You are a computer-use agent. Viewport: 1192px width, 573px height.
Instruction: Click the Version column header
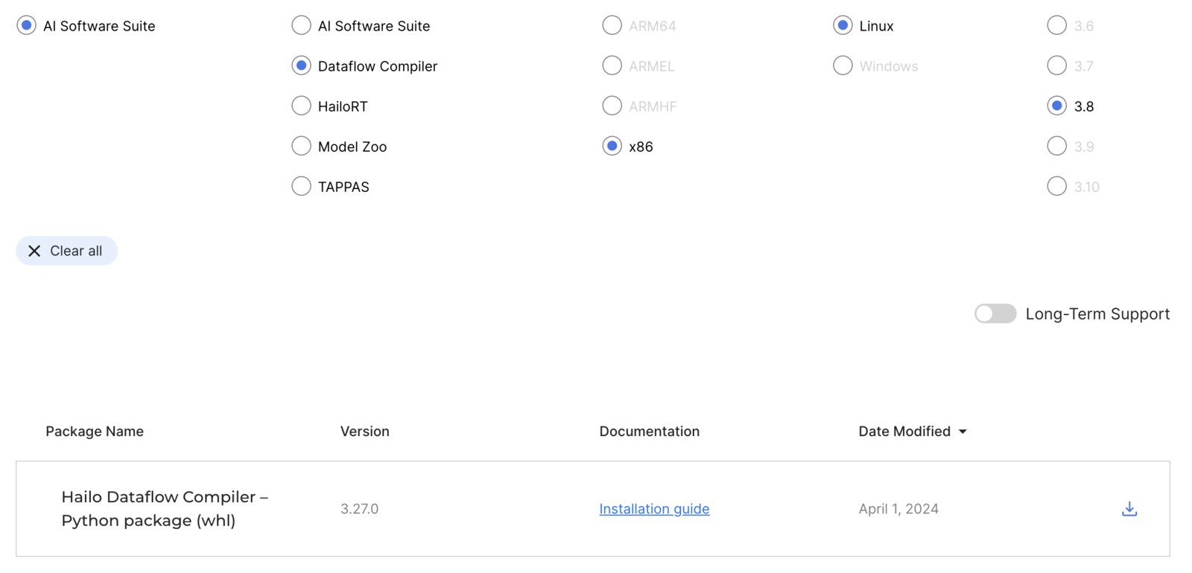[365, 432]
